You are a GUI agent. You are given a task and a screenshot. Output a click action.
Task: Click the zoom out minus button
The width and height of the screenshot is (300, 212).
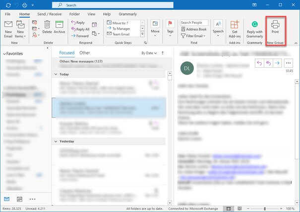248,209
